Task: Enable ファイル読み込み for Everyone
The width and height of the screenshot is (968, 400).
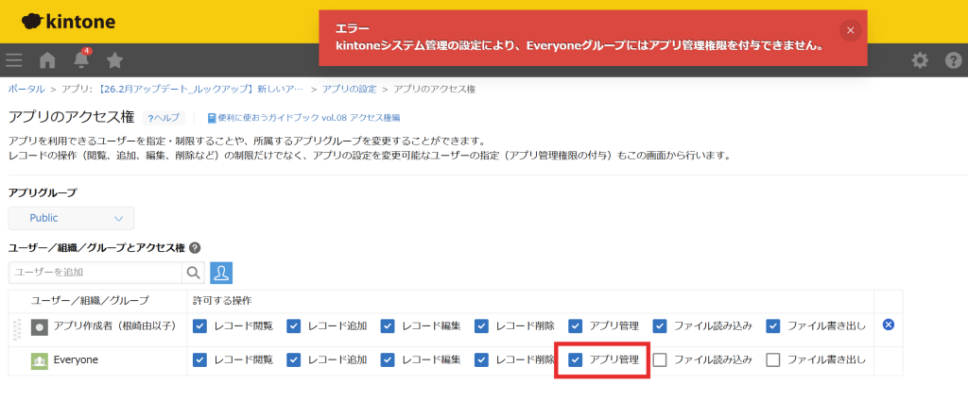Action: coord(660,359)
